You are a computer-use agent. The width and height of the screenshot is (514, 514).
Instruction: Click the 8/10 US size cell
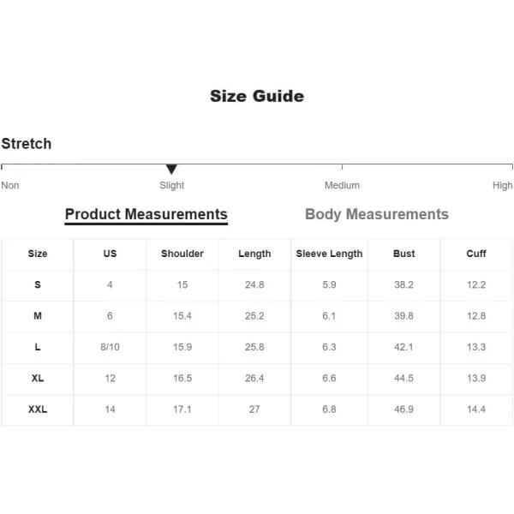(x=110, y=347)
